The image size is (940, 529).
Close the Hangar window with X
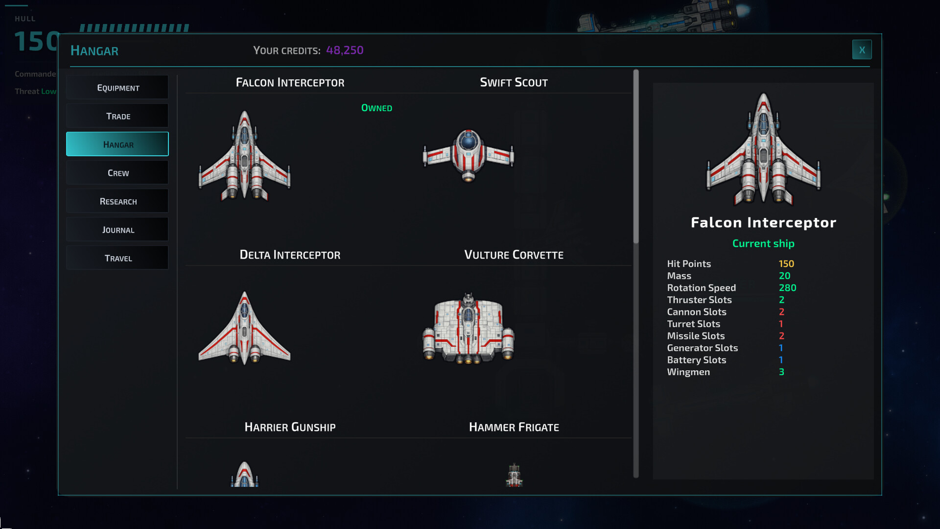pyautogui.click(x=862, y=49)
